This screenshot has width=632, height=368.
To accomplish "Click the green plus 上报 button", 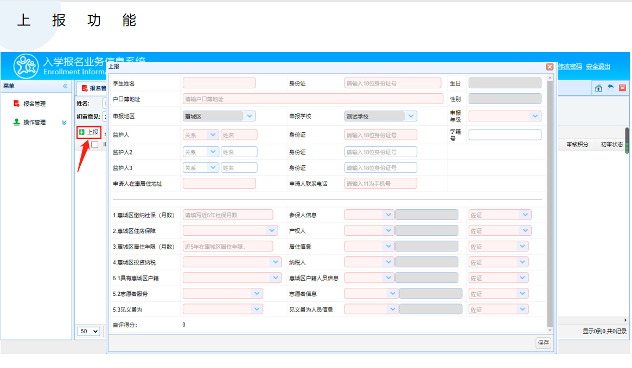I will tap(89, 132).
